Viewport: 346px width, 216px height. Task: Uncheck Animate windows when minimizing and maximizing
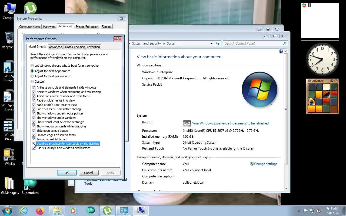tap(34, 92)
